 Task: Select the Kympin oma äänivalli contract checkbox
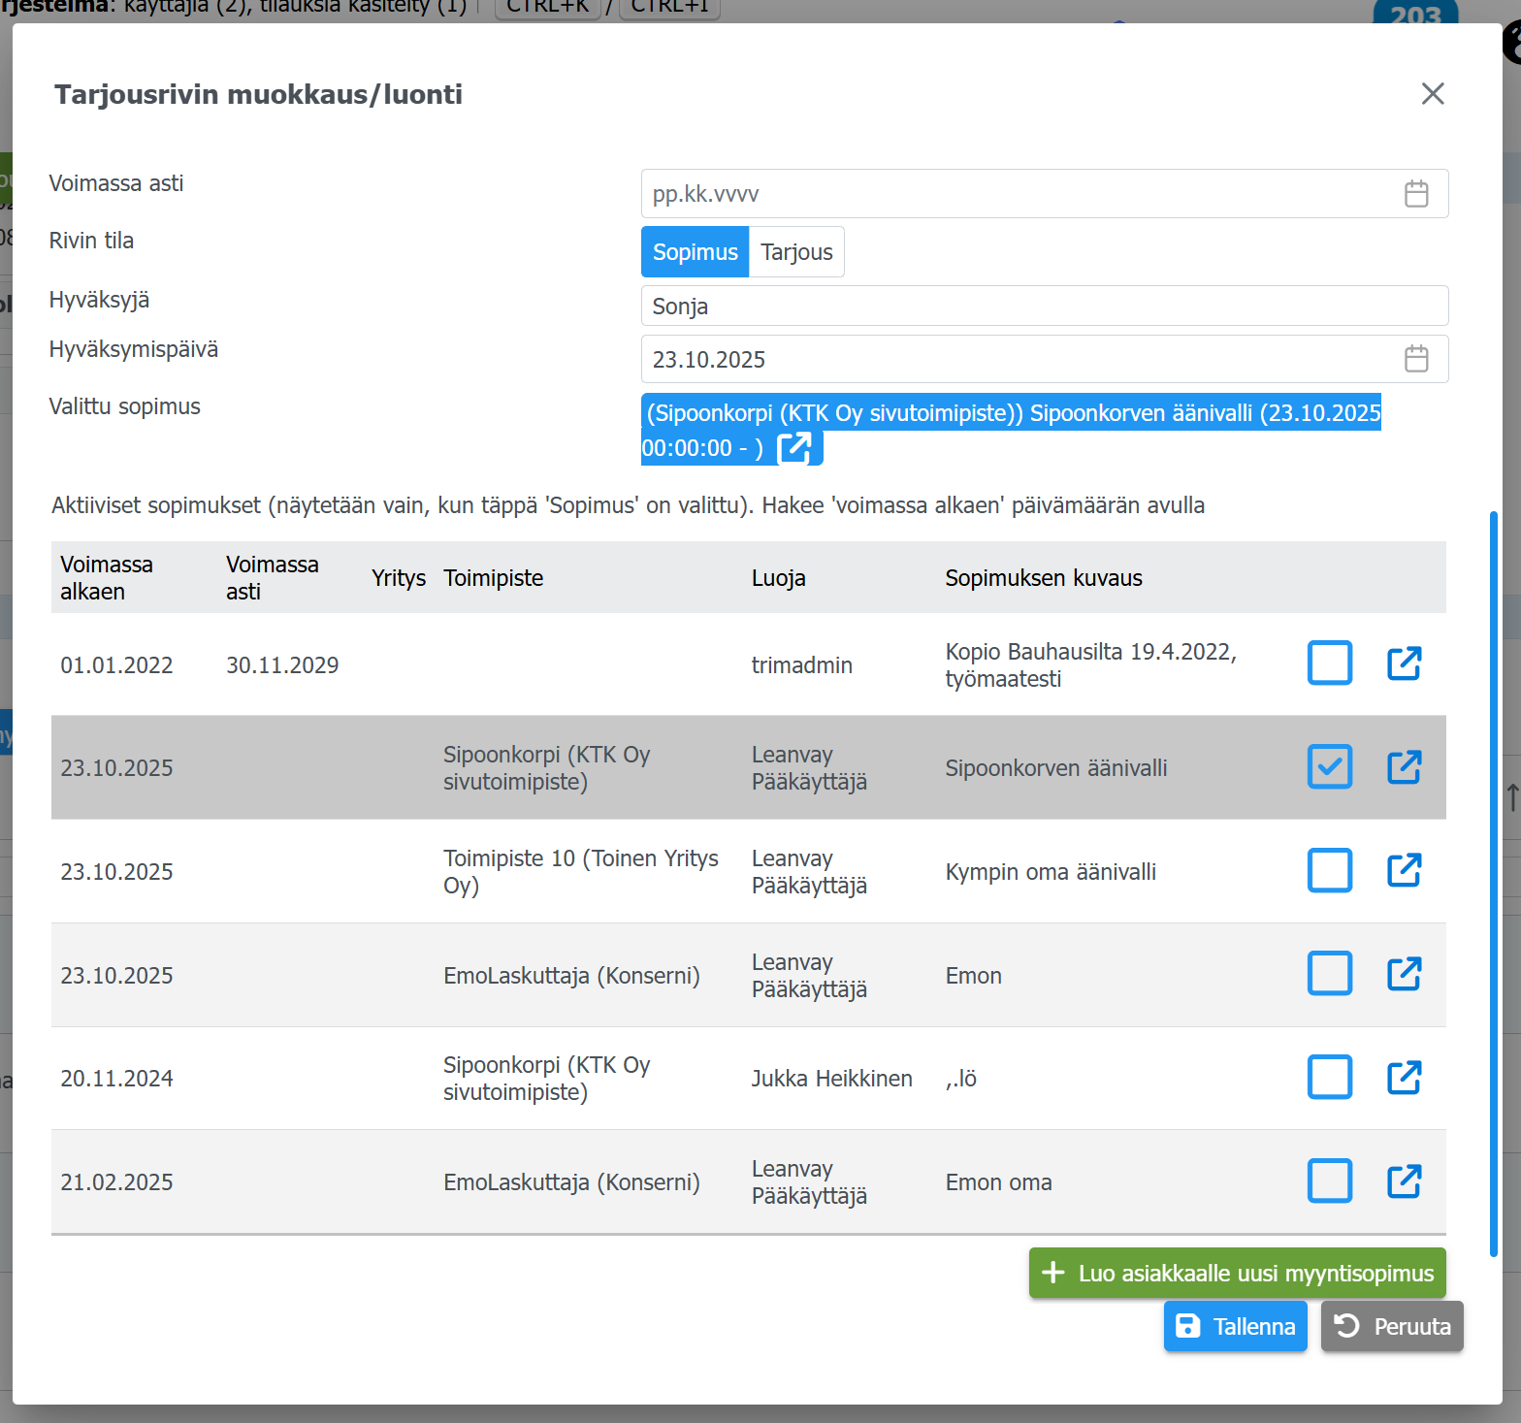tap(1329, 871)
